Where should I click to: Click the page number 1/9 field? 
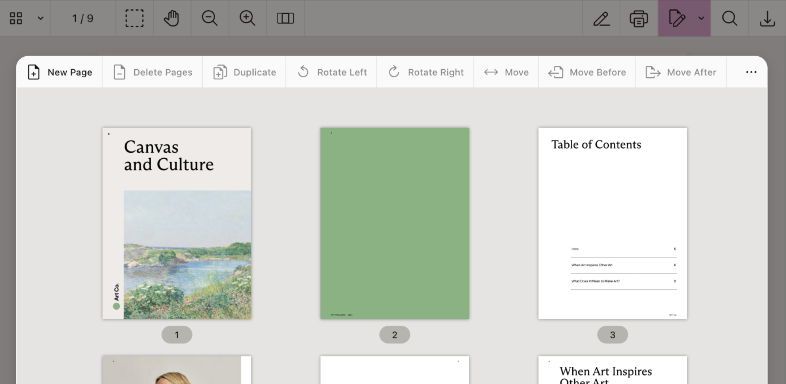83,18
